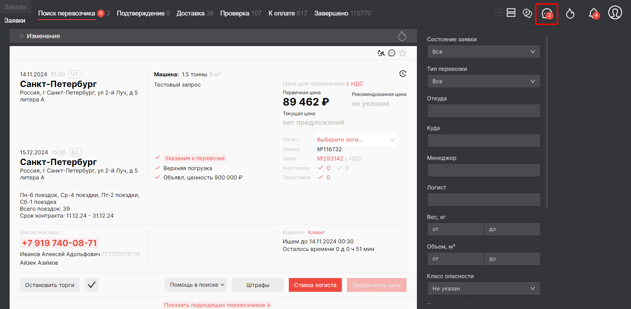Switch to Проверка tab

(234, 13)
